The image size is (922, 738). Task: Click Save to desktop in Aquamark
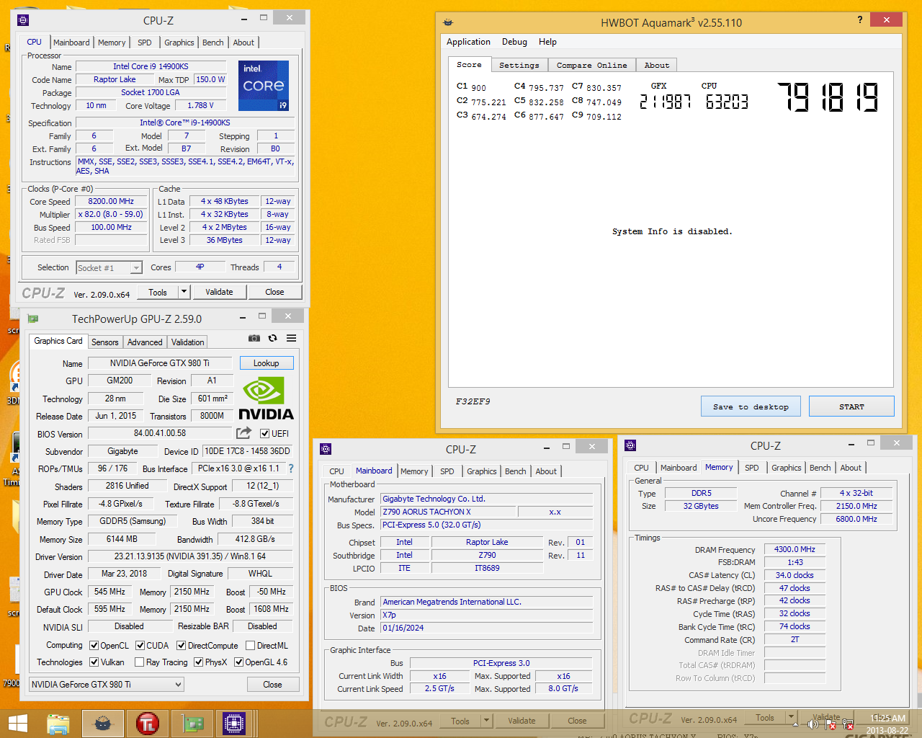751,406
